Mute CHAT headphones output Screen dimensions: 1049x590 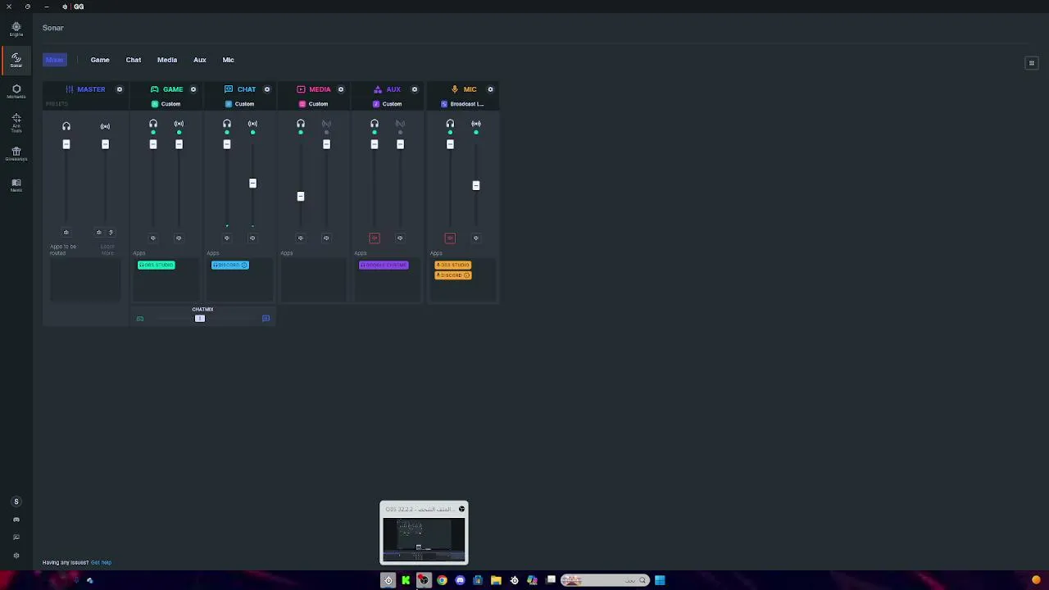[227, 238]
